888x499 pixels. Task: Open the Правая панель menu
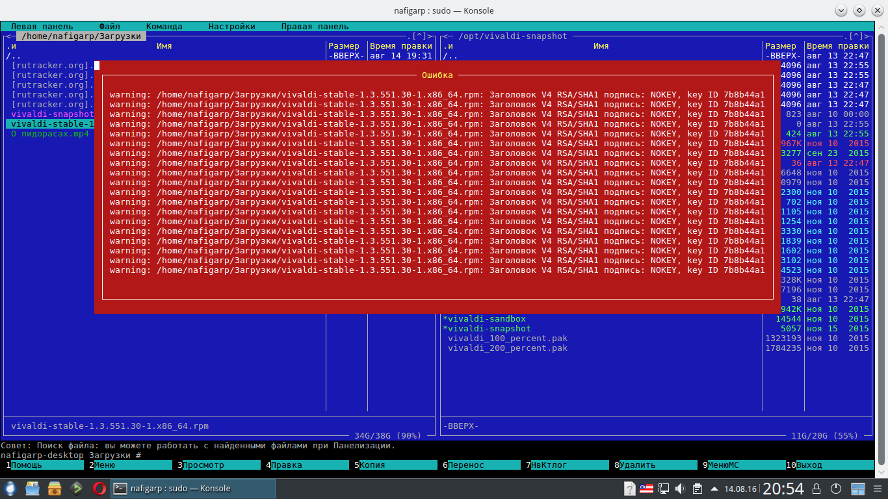315,27
